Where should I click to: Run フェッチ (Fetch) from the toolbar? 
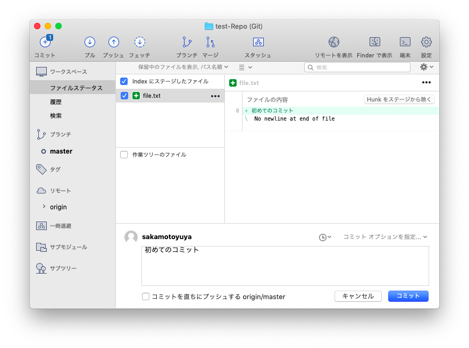(x=139, y=43)
